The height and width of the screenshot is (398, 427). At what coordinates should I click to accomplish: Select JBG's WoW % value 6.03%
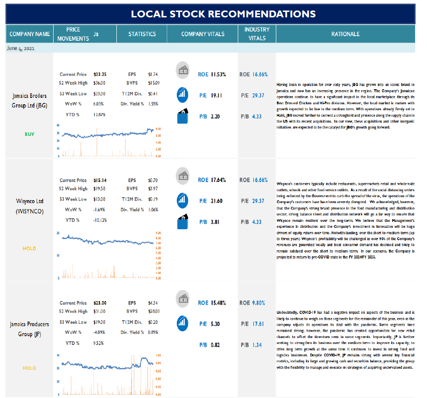click(99, 104)
